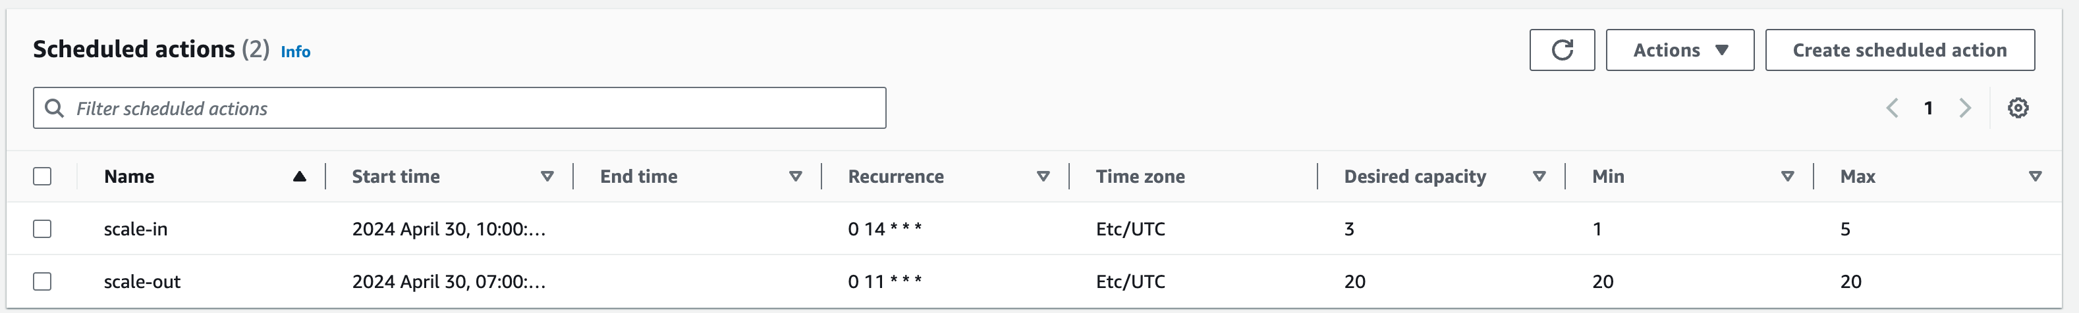Go to next page arrow
The height and width of the screenshot is (313, 2079).
click(1964, 108)
